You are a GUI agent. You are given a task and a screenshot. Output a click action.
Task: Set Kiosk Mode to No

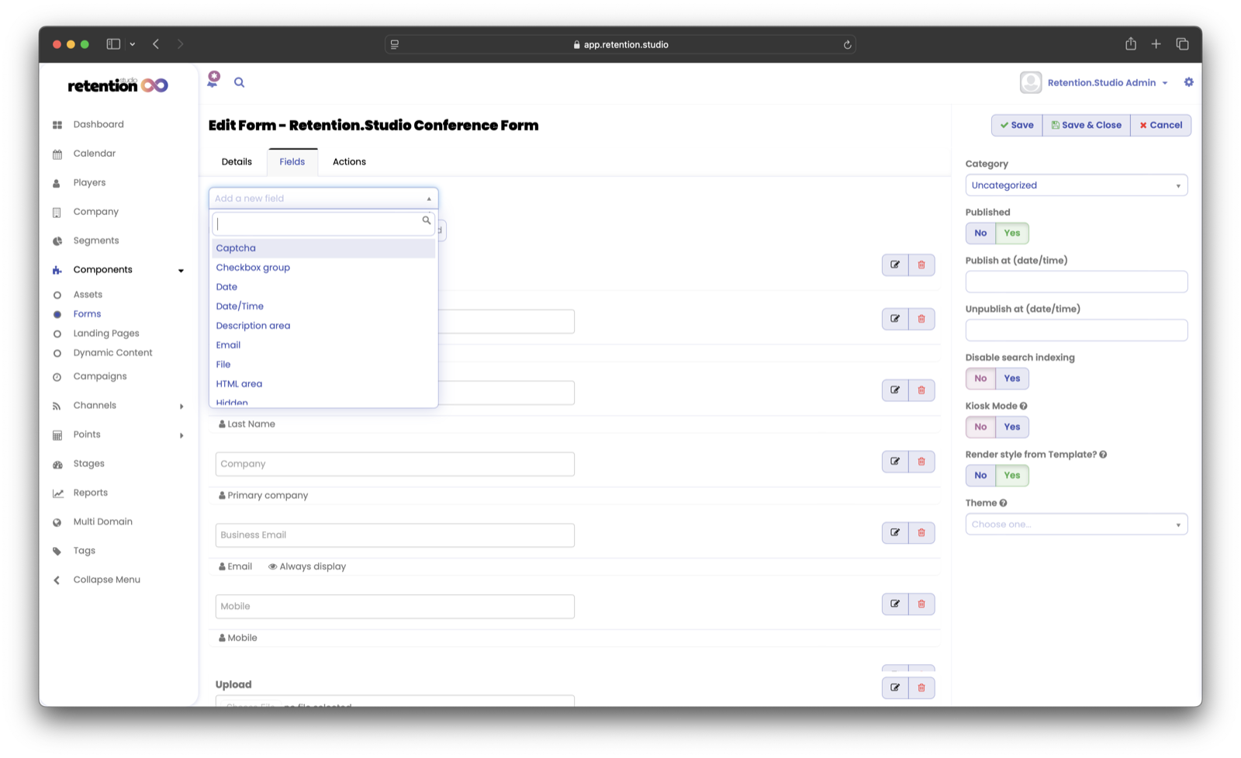click(980, 427)
